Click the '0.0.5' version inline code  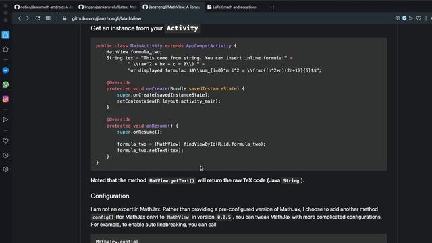(x=224, y=217)
